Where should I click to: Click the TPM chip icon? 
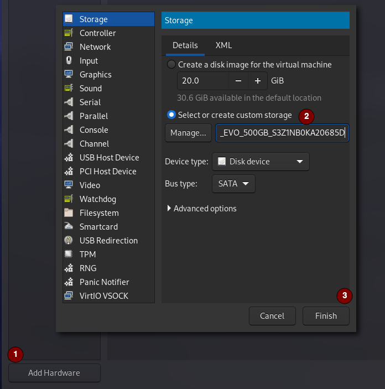click(69, 254)
